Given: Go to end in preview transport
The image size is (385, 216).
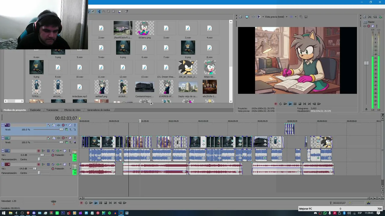Looking at the screenshot, I should click(x=309, y=104).
